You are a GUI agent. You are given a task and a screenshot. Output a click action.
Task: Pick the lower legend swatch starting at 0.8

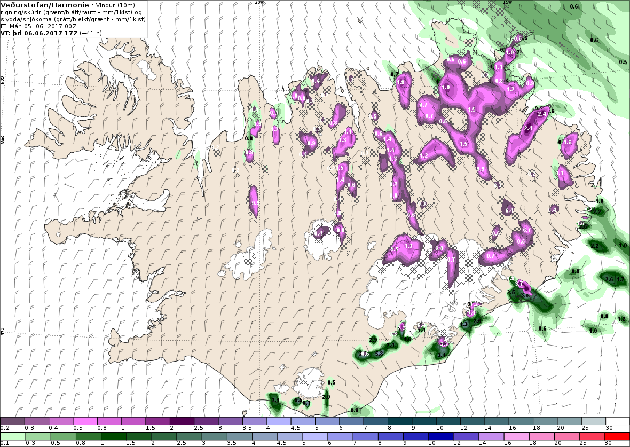pyautogui.click(x=89, y=436)
